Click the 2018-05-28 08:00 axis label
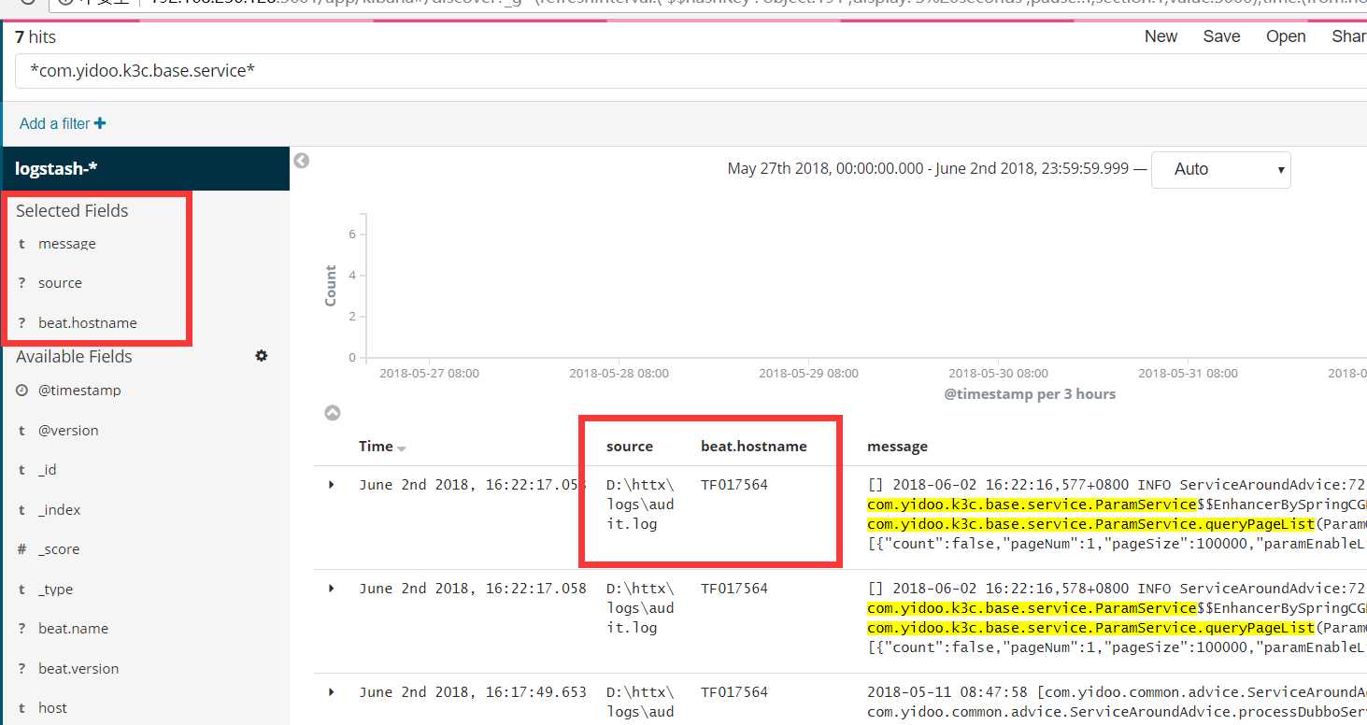This screenshot has width=1367, height=725. (x=619, y=374)
